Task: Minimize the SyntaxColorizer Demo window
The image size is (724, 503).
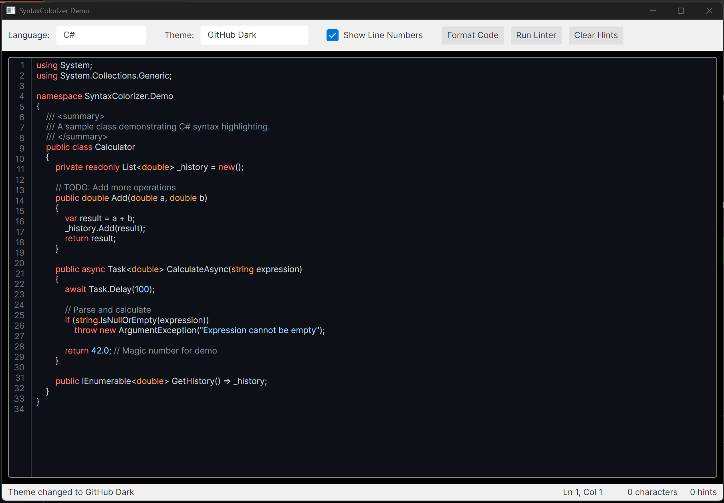Action: (653, 10)
